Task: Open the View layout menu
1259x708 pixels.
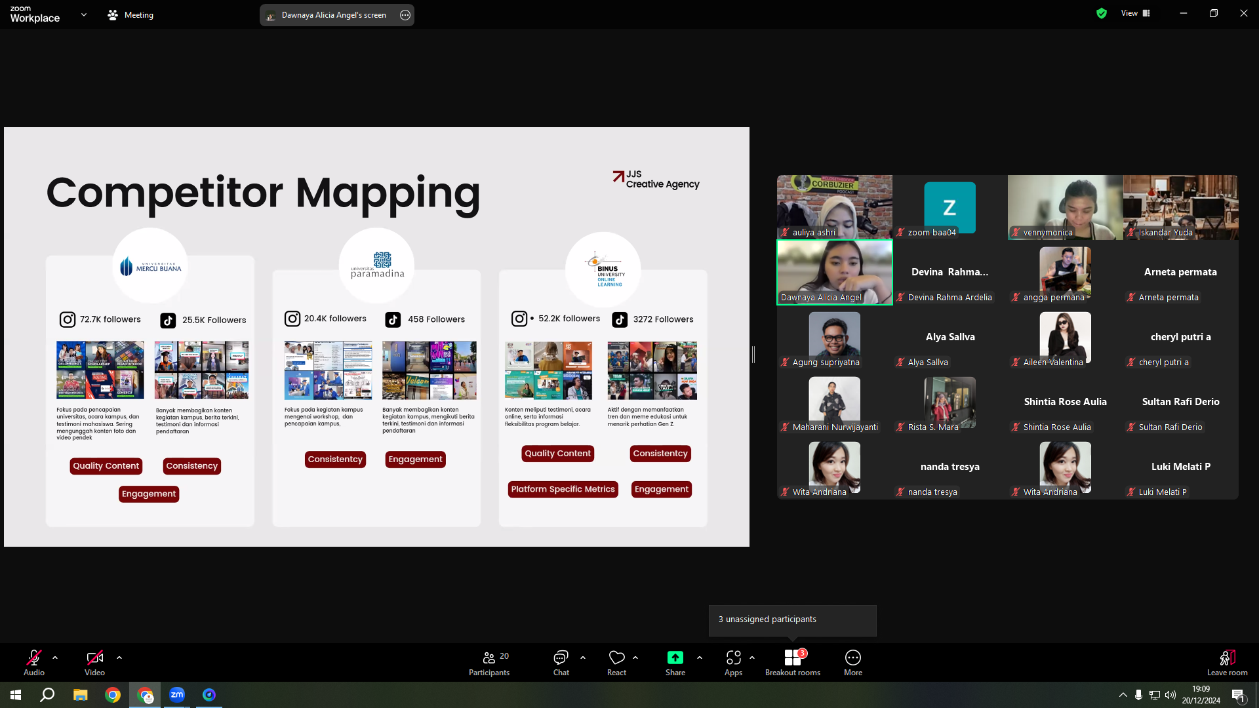Action: point(1136,13)
